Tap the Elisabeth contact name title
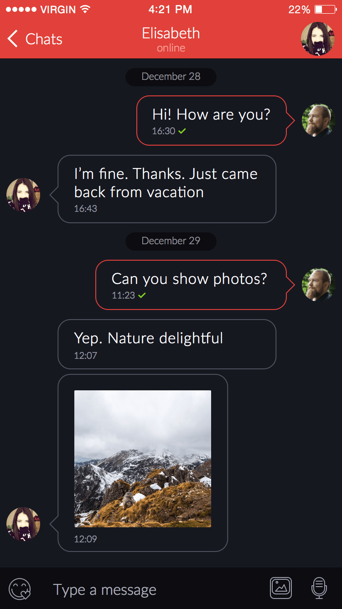 (171, 33)
